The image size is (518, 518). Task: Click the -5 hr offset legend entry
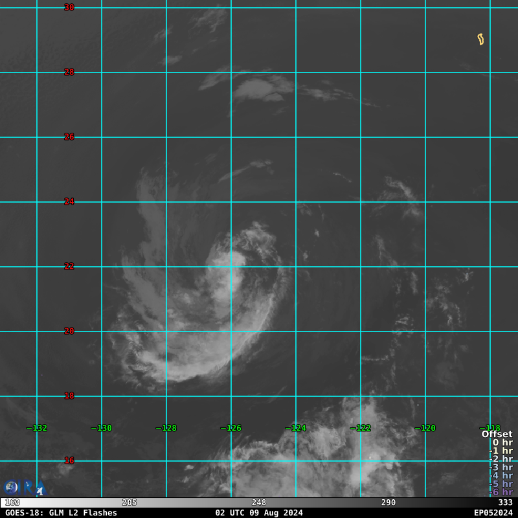[x=501, y=484]
